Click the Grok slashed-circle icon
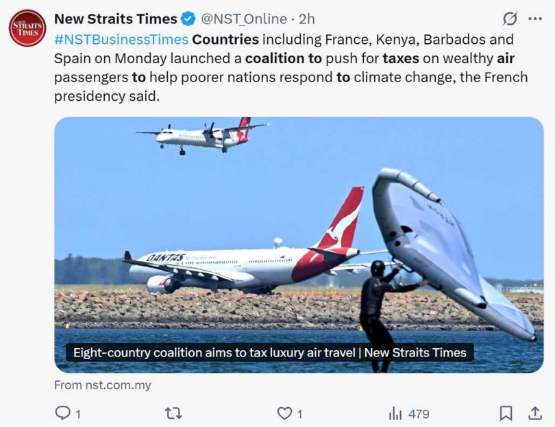555x427 pixels. (510, 19)
